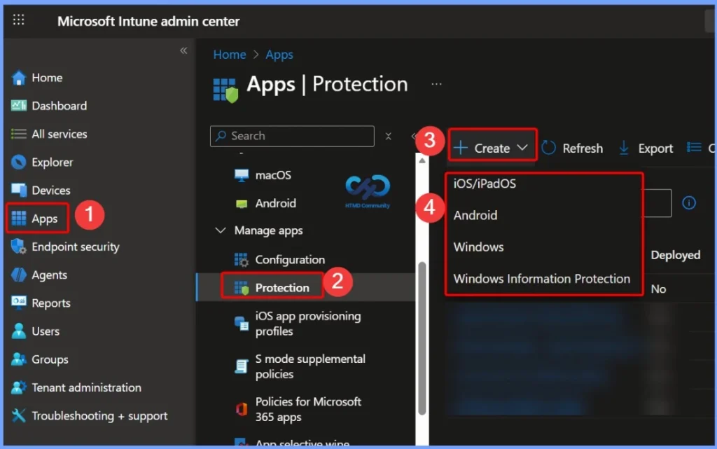This screenshot has height=449, width=717.
Task: Open the Create dropdown menu
Action: (491, 147)
